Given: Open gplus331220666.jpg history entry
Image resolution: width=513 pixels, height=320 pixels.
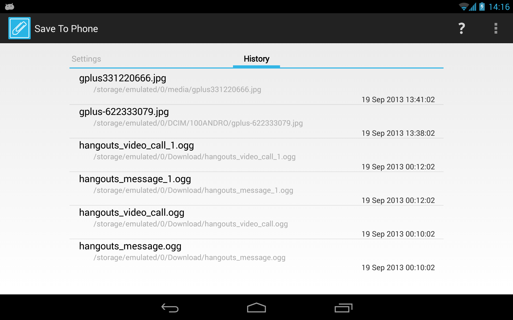Looking at the screenshot, I should pyautogui.click(x=123, y=78).
